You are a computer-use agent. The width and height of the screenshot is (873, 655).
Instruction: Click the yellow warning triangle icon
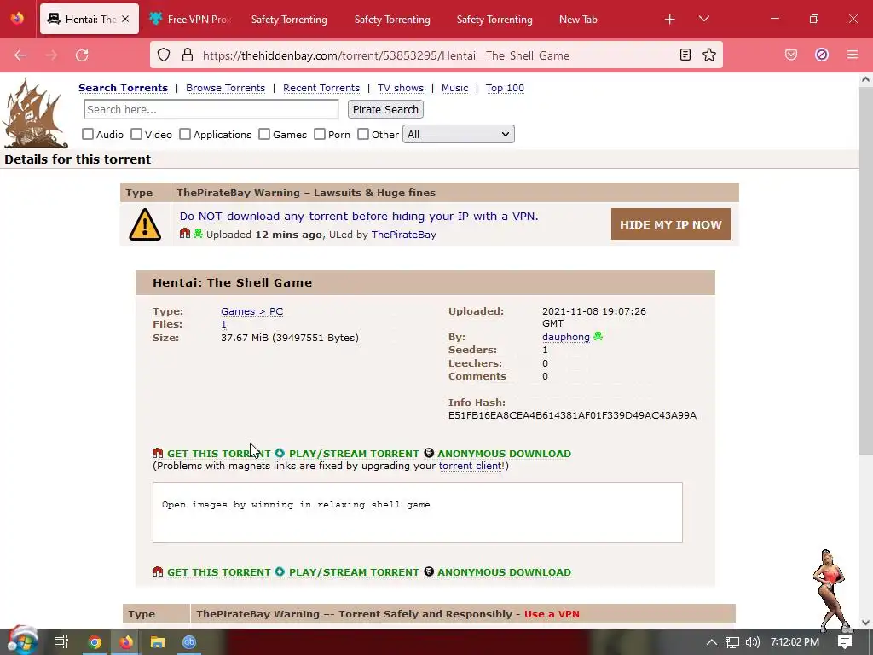click(x=145, y=225)
